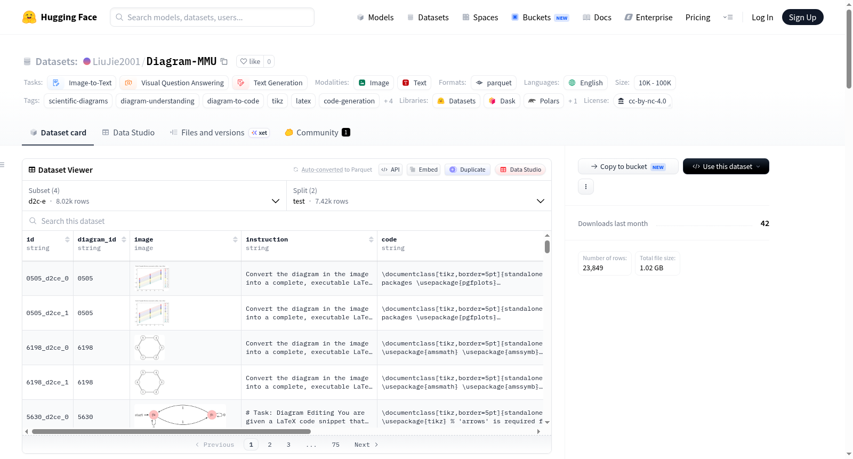Image resolution: width=853 pixels, height=459 pixels.
Task: Sort by the id column icon
Action: tap(67, 239)
